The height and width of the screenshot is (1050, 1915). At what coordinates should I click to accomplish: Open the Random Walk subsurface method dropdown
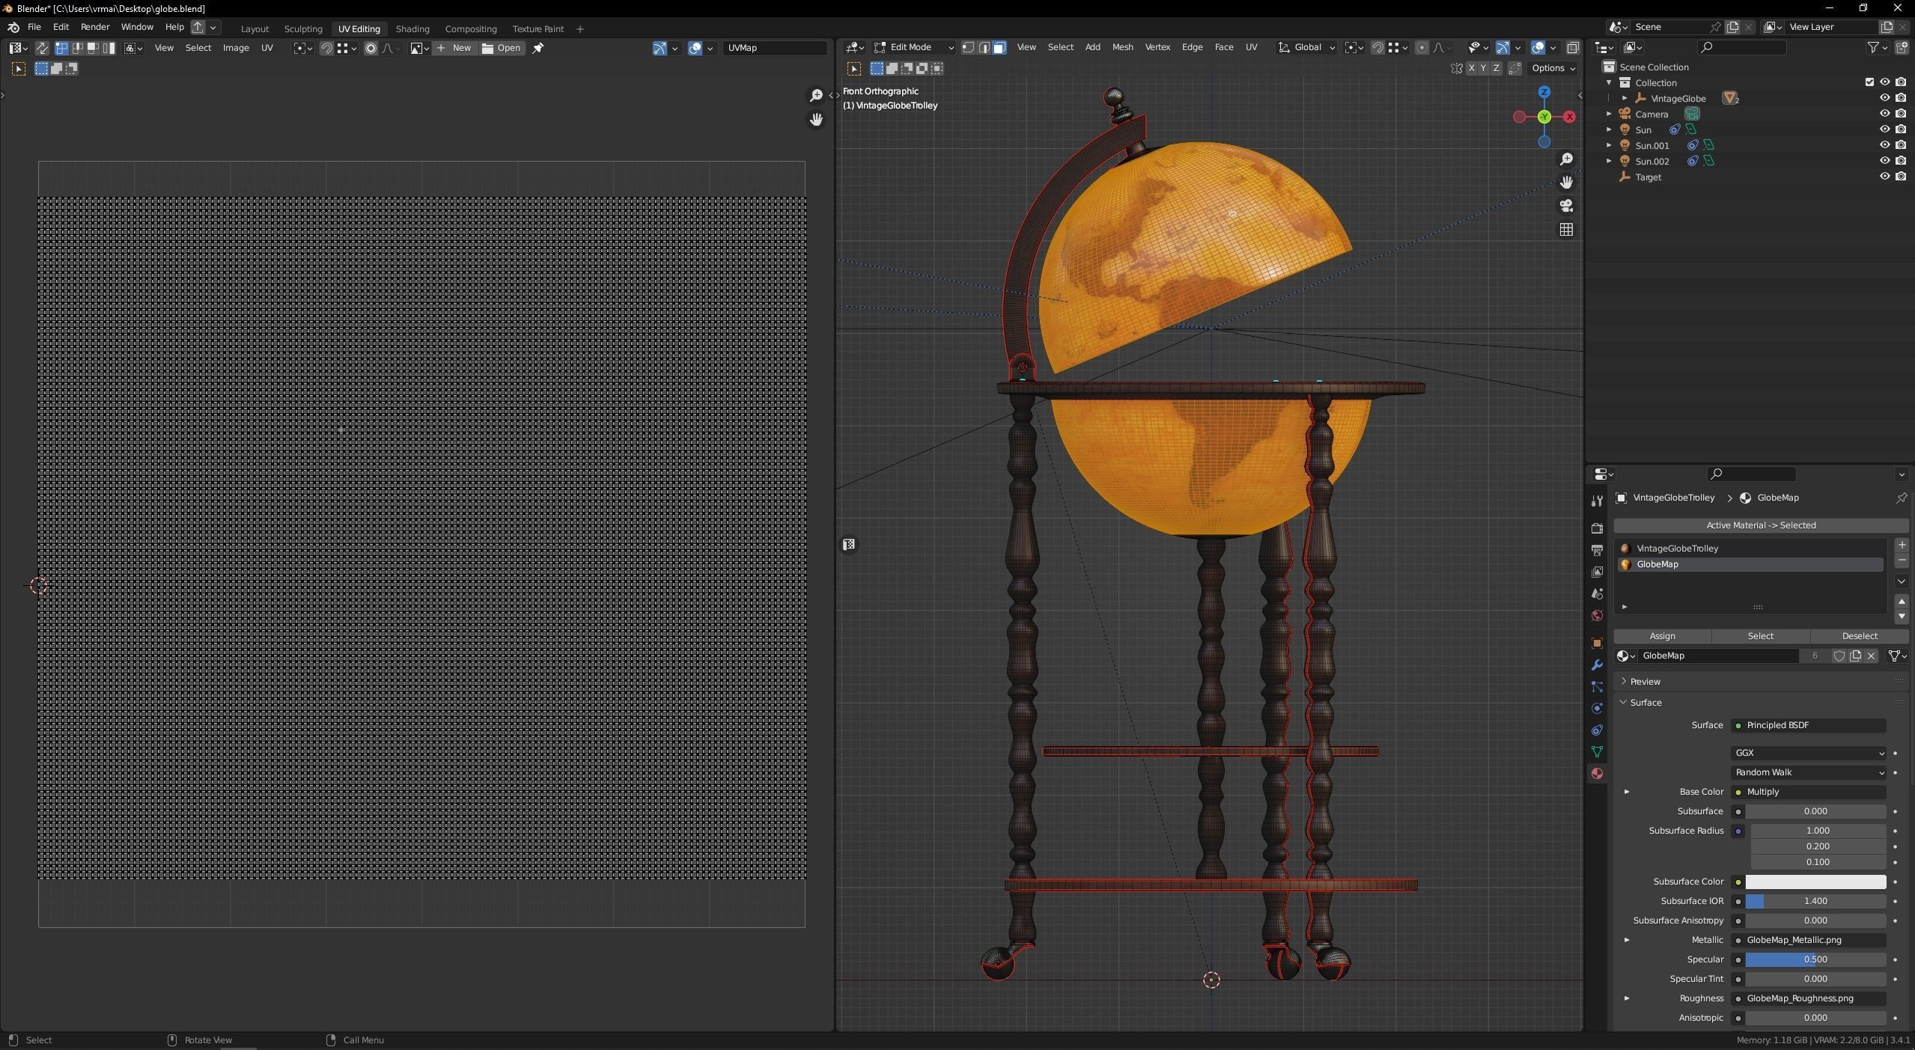[1808, 772]
